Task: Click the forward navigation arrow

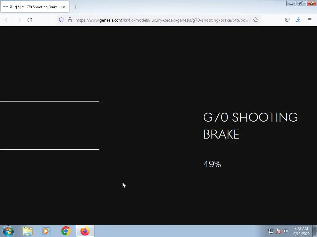Action: 19,20
